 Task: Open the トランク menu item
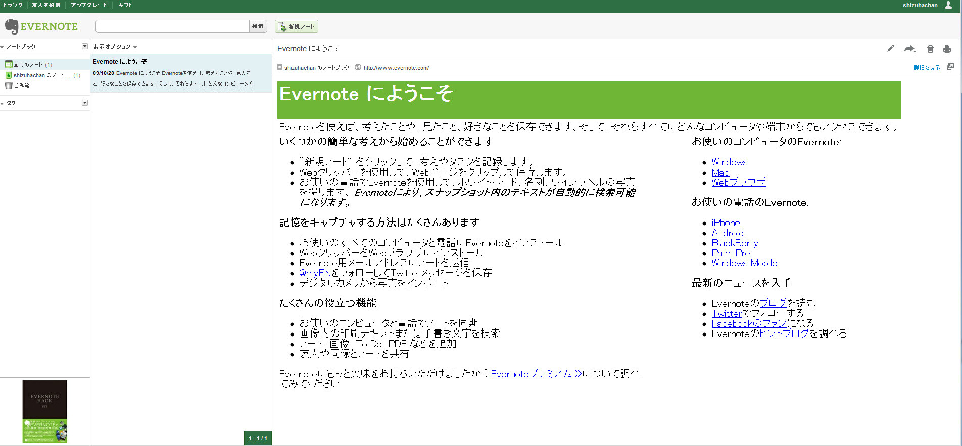coord(13,5)
